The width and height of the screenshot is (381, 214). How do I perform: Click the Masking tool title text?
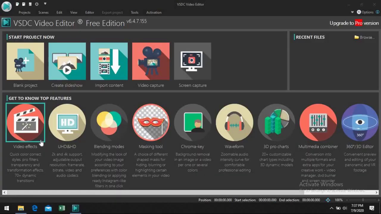click(x=151, y=147)
